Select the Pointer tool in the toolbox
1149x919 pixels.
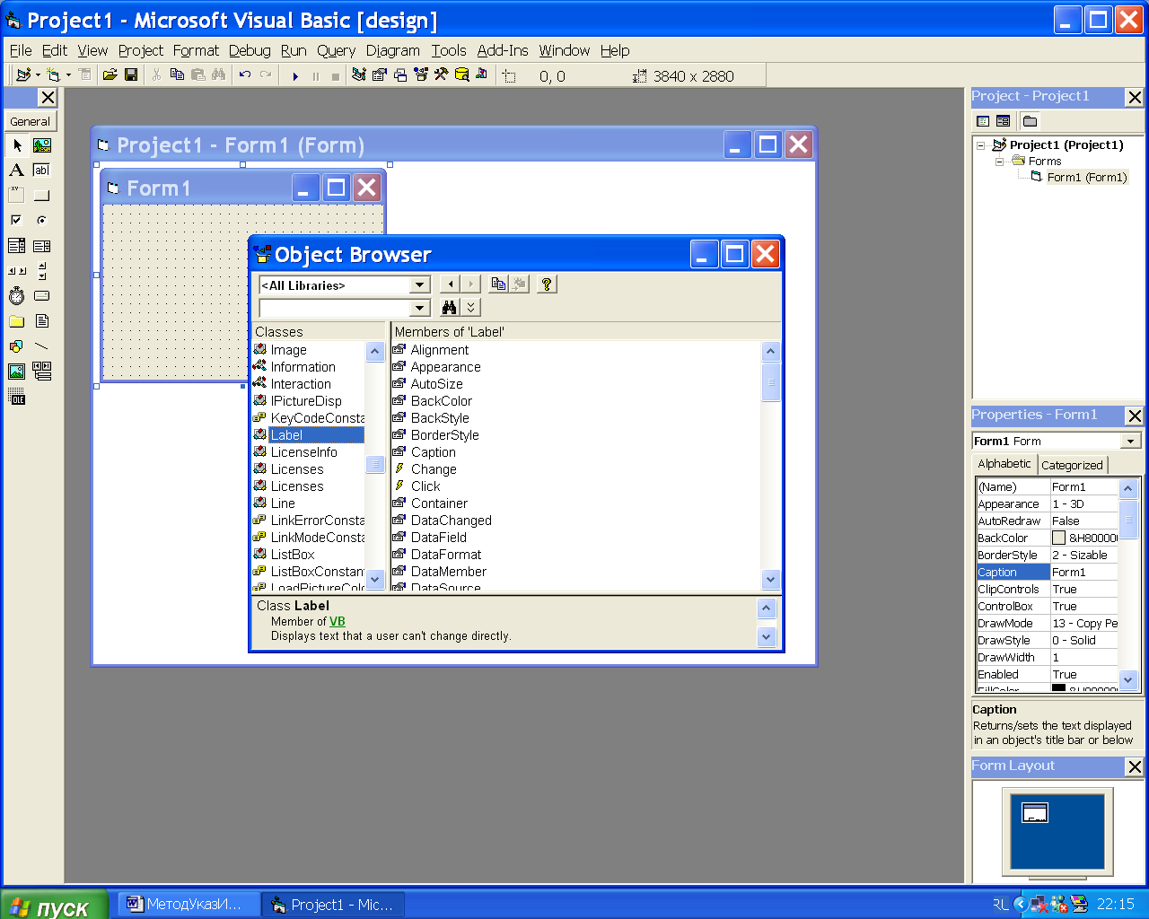click(16, 144)
